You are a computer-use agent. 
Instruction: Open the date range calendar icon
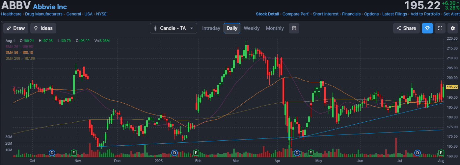pyautogui.click(x=294, y=28)
